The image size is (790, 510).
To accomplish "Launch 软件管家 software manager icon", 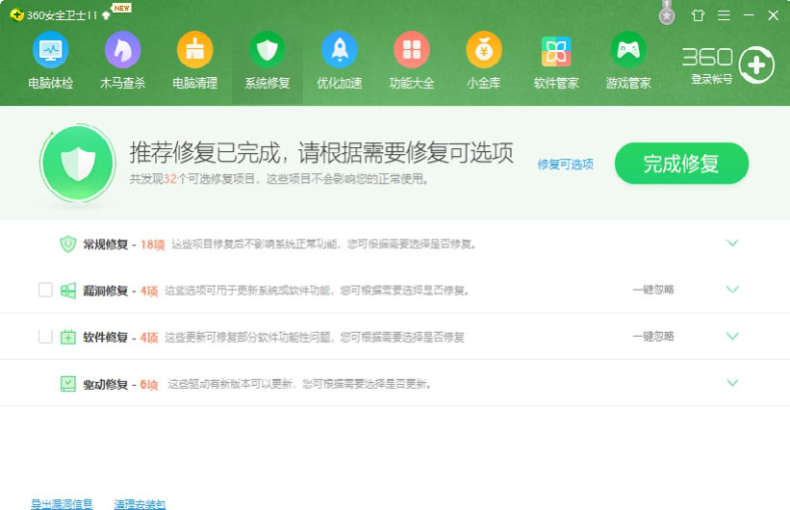I will 556,50.
